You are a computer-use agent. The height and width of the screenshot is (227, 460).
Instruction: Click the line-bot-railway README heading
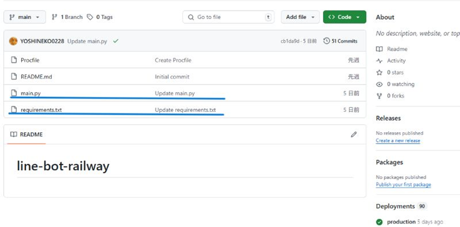point(63,166)
